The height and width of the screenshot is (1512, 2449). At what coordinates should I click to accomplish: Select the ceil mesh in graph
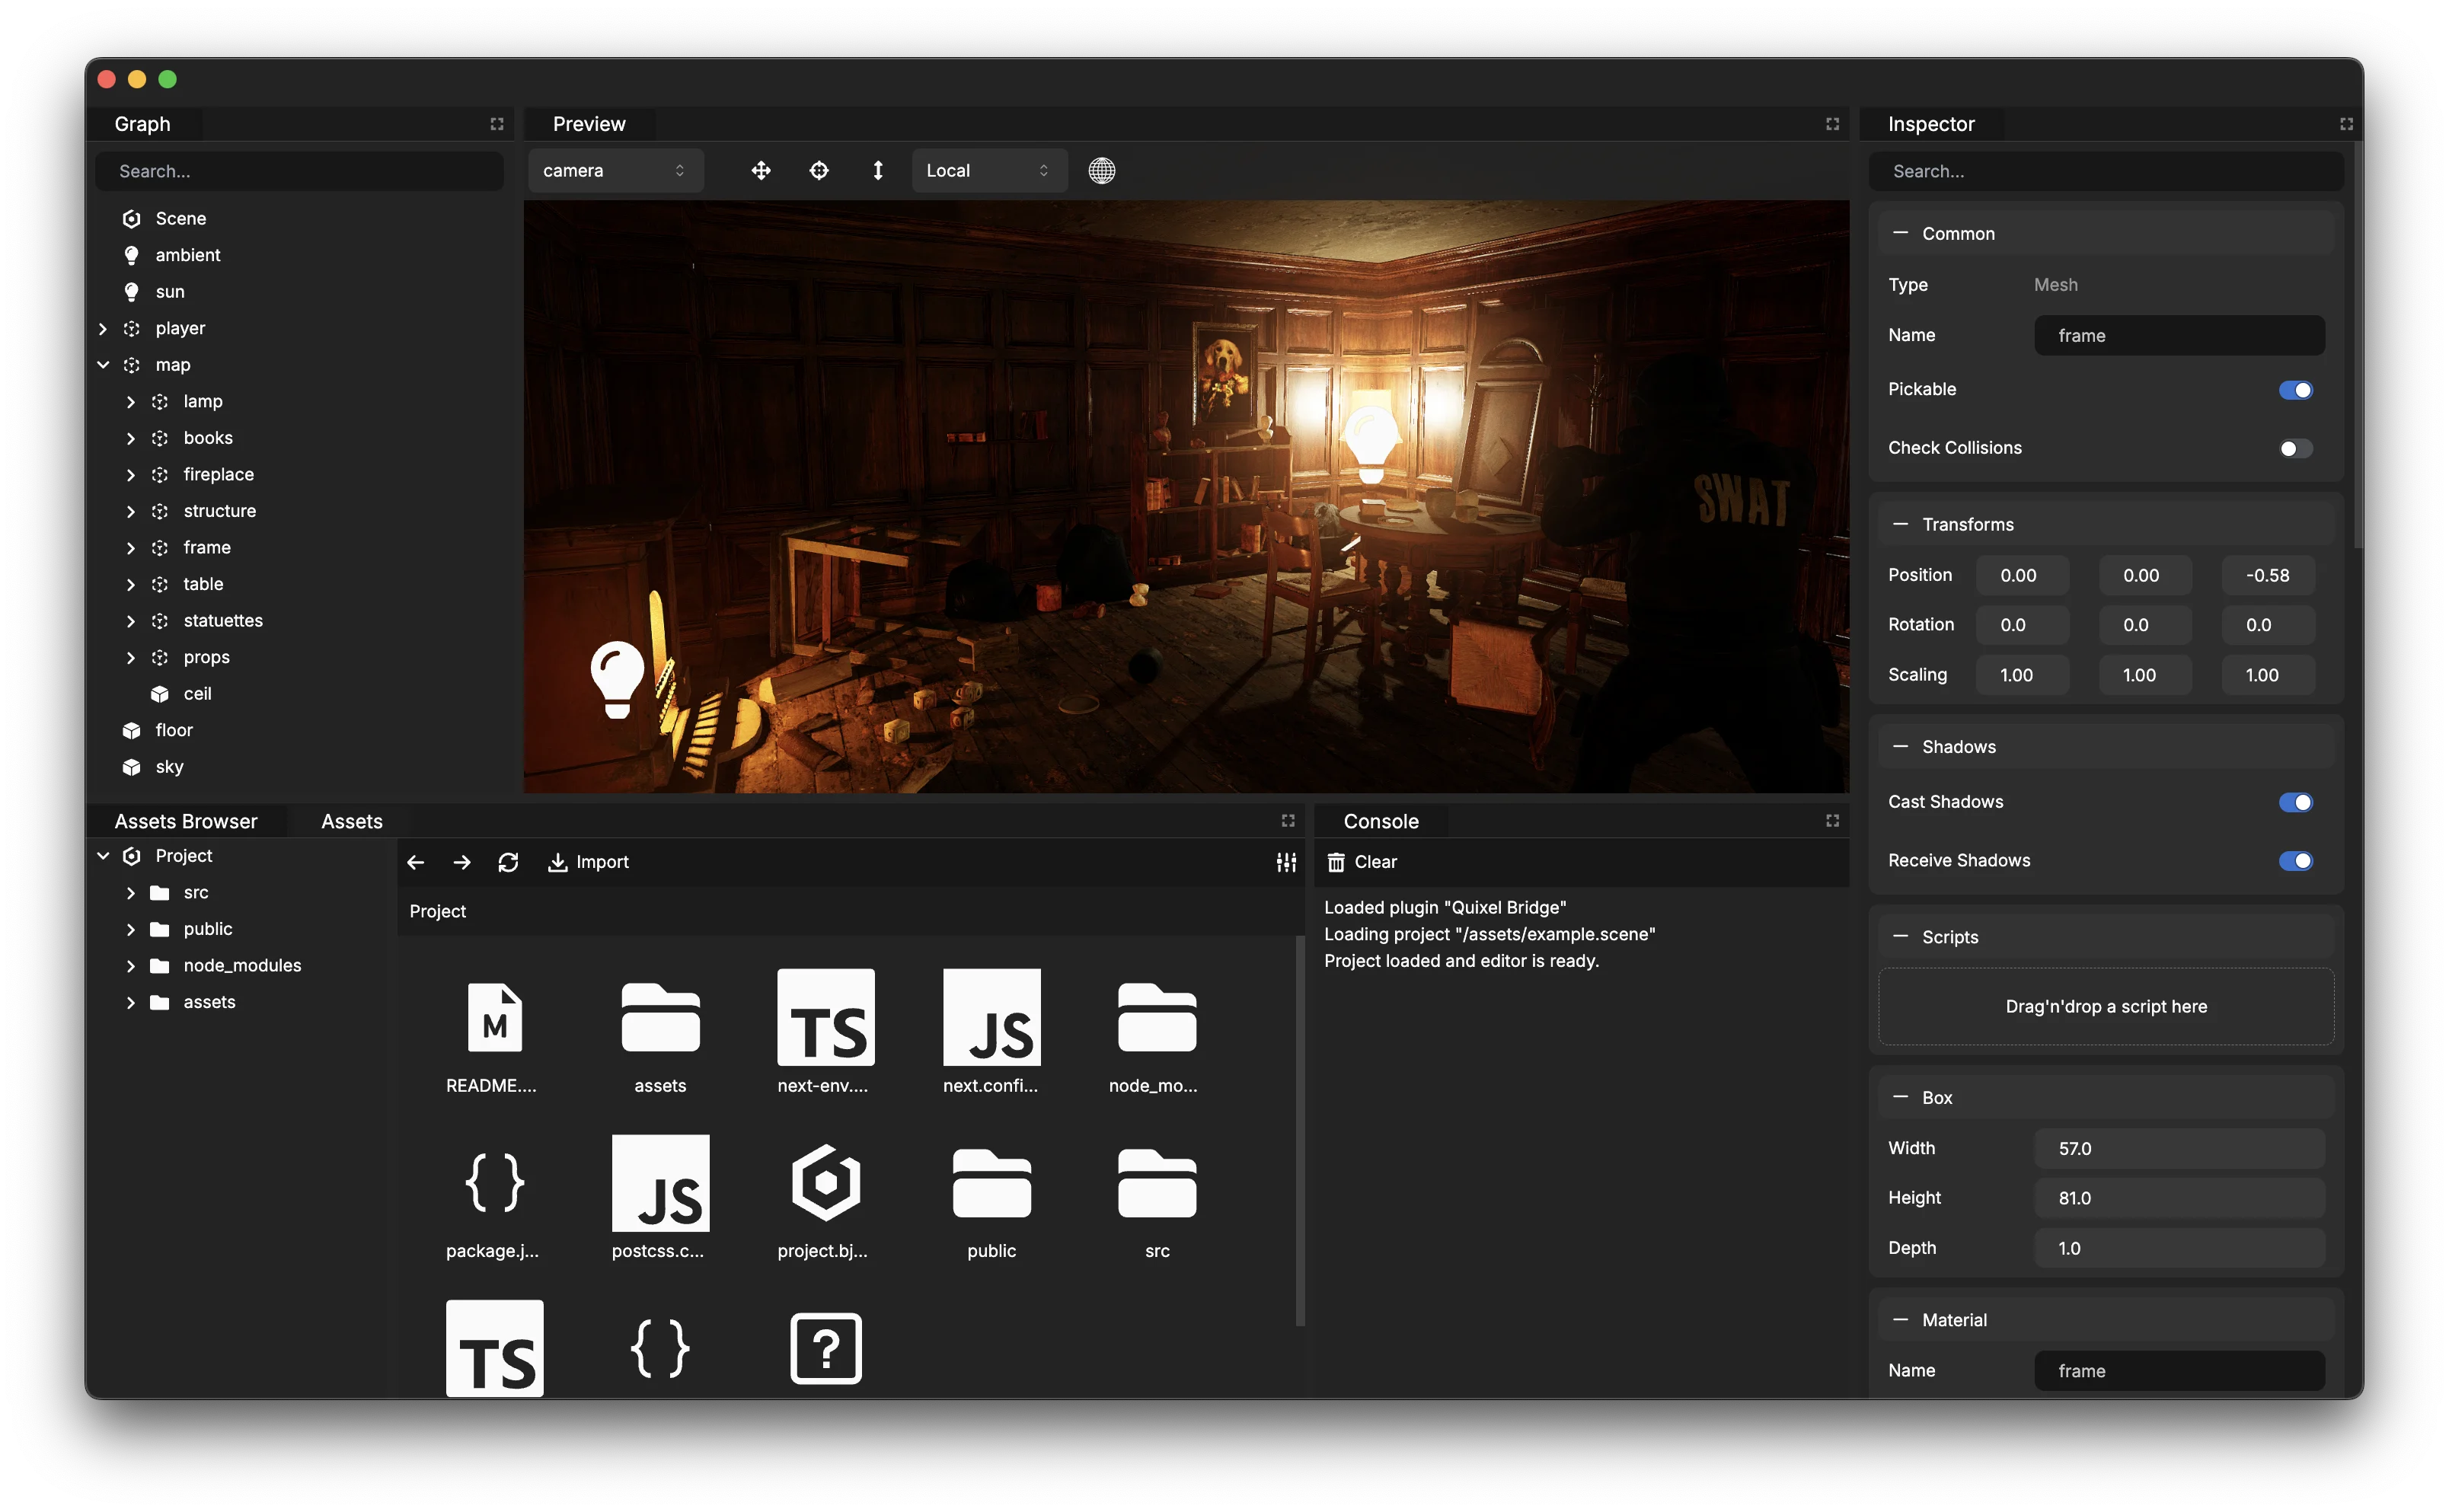[x=197, y=694]
